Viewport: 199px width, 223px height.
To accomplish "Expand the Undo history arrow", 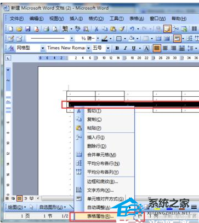I will click(138, 29).
